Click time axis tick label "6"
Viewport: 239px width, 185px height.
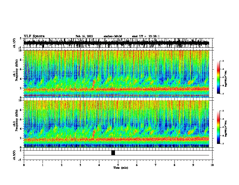coord(137,165)
